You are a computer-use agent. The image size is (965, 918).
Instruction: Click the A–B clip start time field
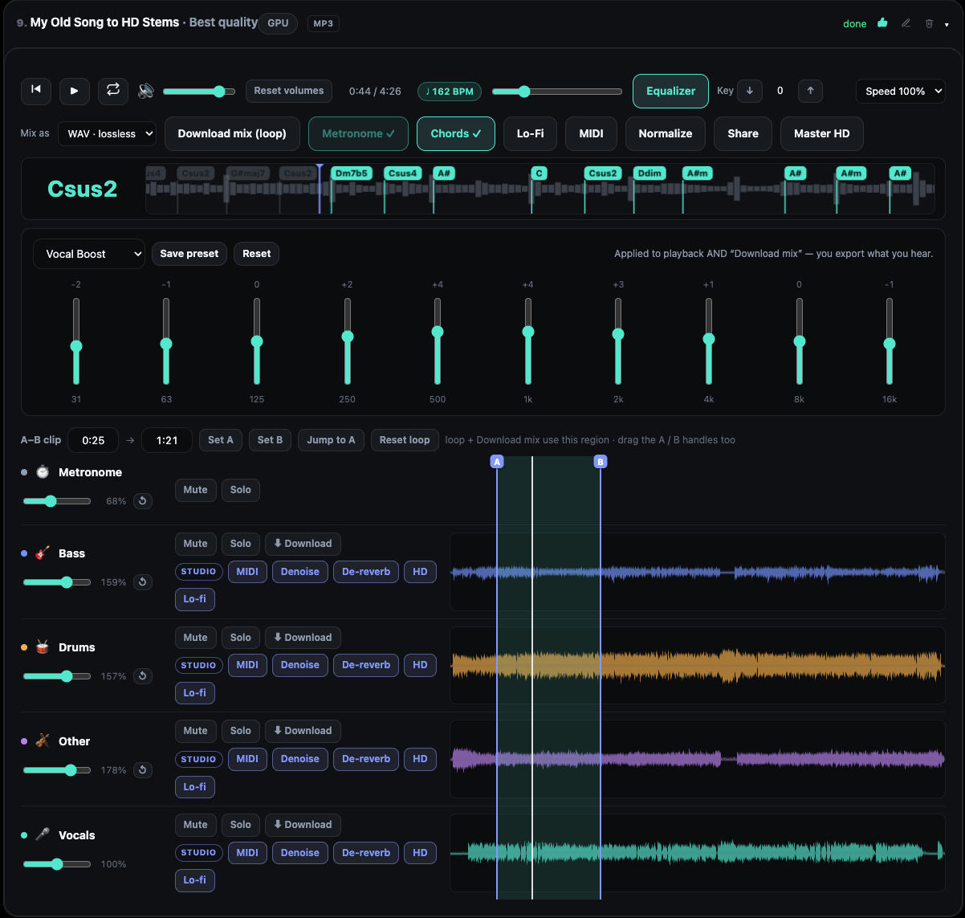tap(93, 440)
